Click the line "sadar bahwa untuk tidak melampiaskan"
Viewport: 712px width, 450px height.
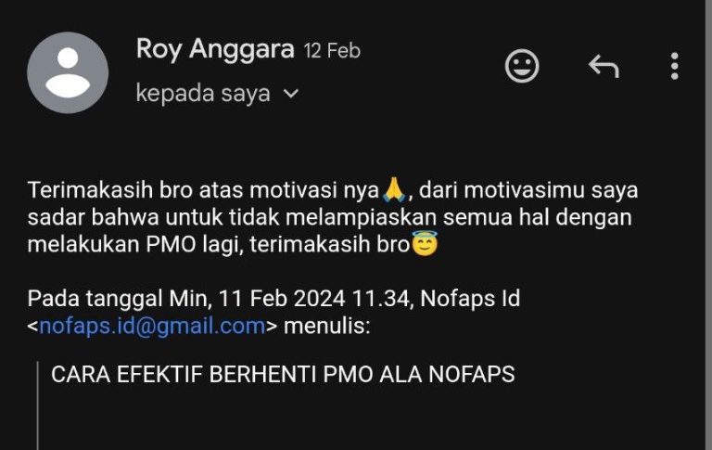click(x=232, y=217)
